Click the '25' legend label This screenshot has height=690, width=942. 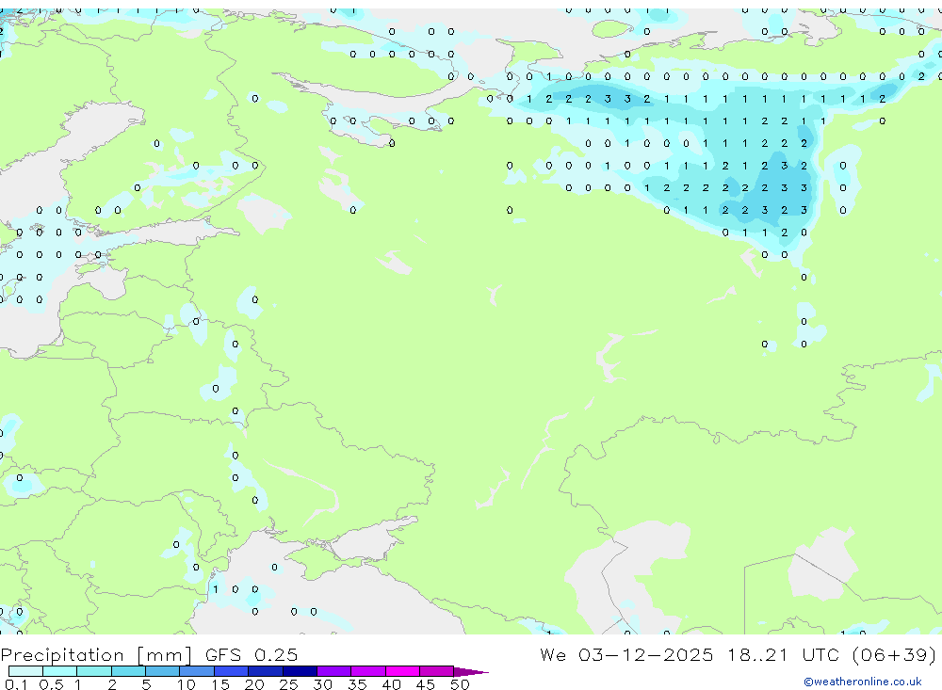(288, 684)
